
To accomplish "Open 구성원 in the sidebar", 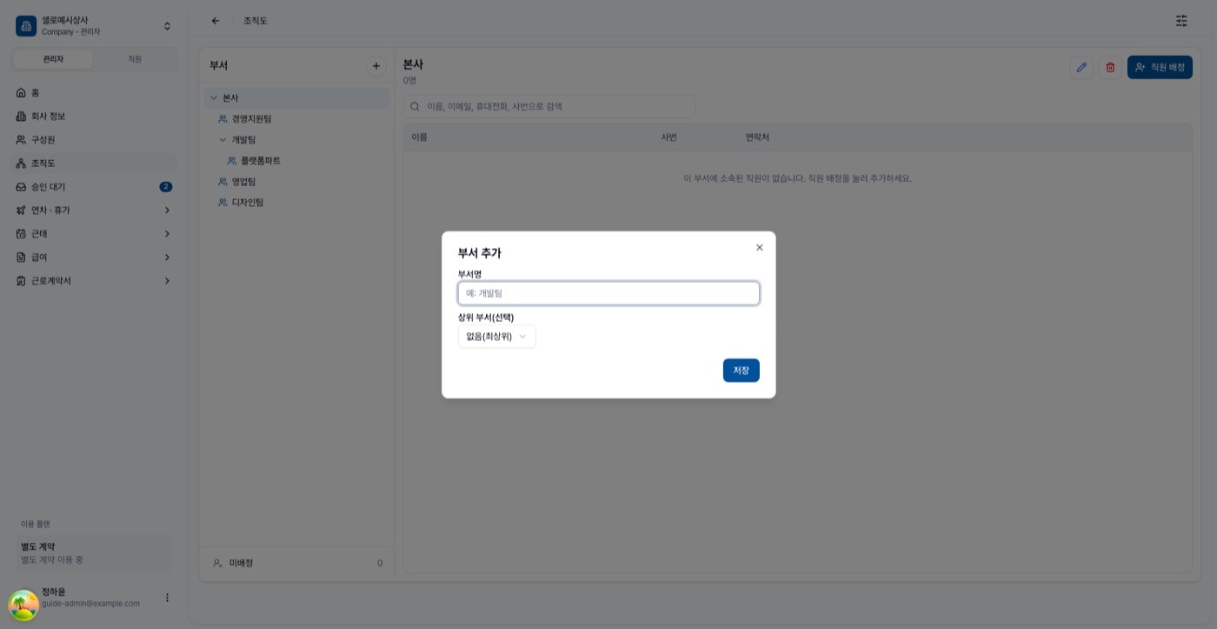I will tap(94, 139).
